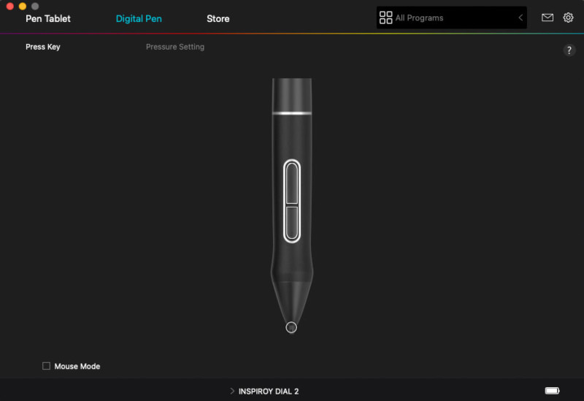Click the Mouse Mode label text
Screen dimensions: 584x401
click(x=77, y=367)
